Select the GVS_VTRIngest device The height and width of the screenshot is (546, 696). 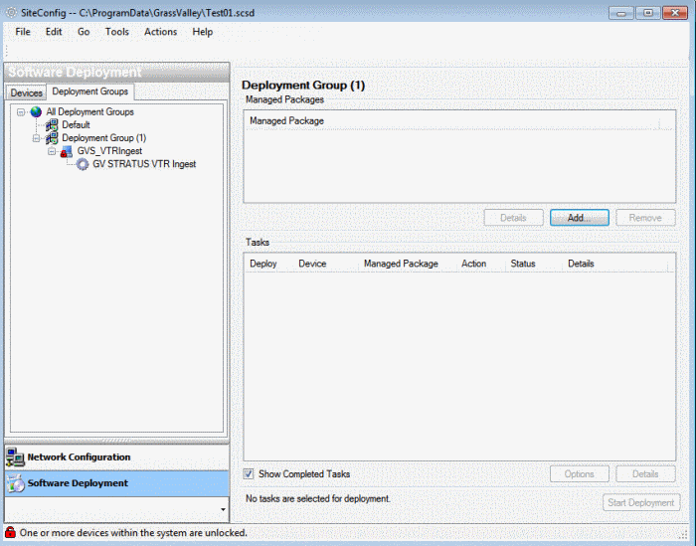tap(109, 151)
